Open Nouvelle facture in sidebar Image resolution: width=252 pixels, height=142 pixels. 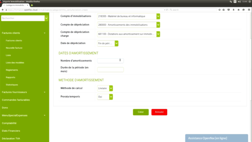click(x=14, y=48)
